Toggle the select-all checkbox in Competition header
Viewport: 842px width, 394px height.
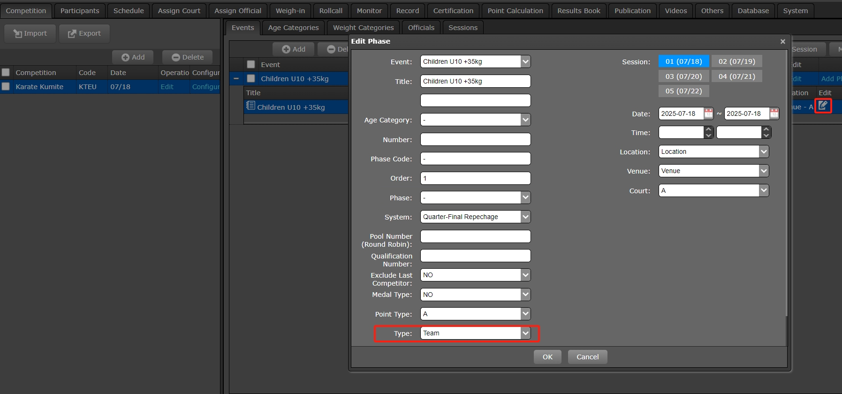[x=6, y=73]
